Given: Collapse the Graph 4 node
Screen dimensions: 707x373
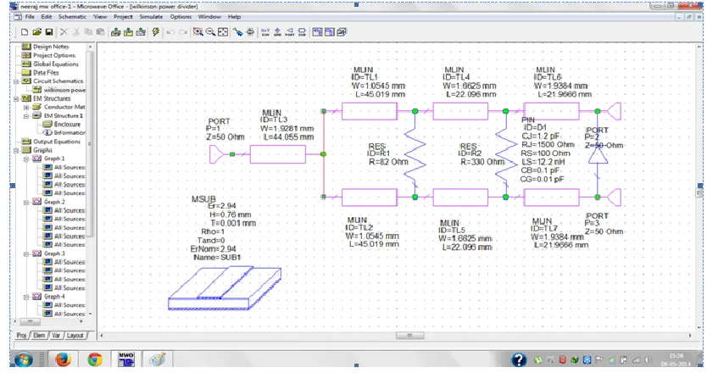Looking at the screenshot, I should coord(26,297).
